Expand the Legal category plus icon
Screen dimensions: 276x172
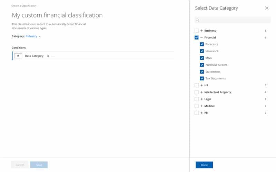201,99
